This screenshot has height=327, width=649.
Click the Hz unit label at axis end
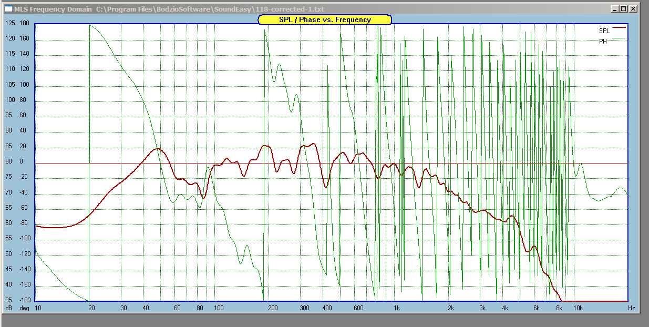tap(631, 309)
